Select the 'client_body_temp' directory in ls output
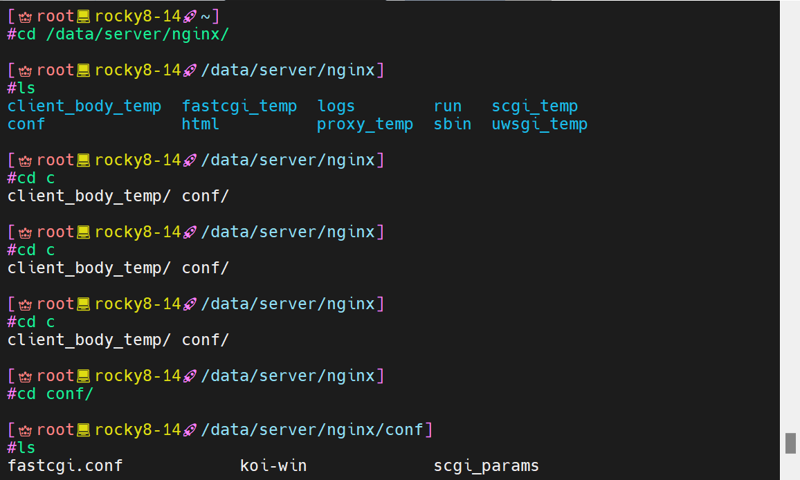The image size is (800, 480). tap(84, 106)
